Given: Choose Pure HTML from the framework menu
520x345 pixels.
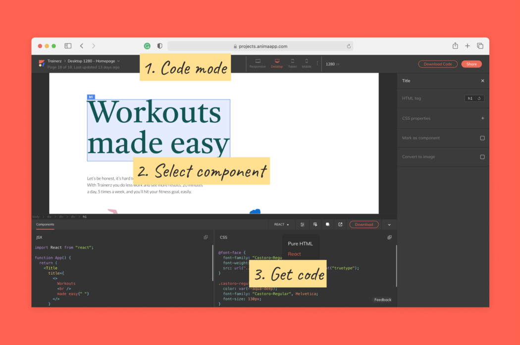Looking at the screenshot, I should tap(300, 244).
